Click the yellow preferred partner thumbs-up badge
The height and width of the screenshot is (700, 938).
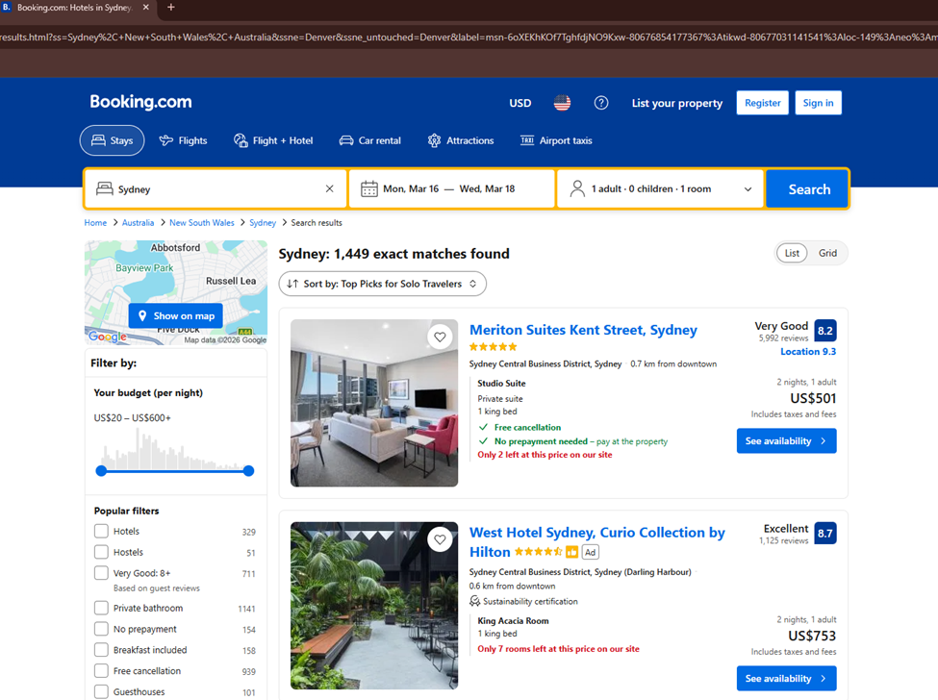[571, 552]
